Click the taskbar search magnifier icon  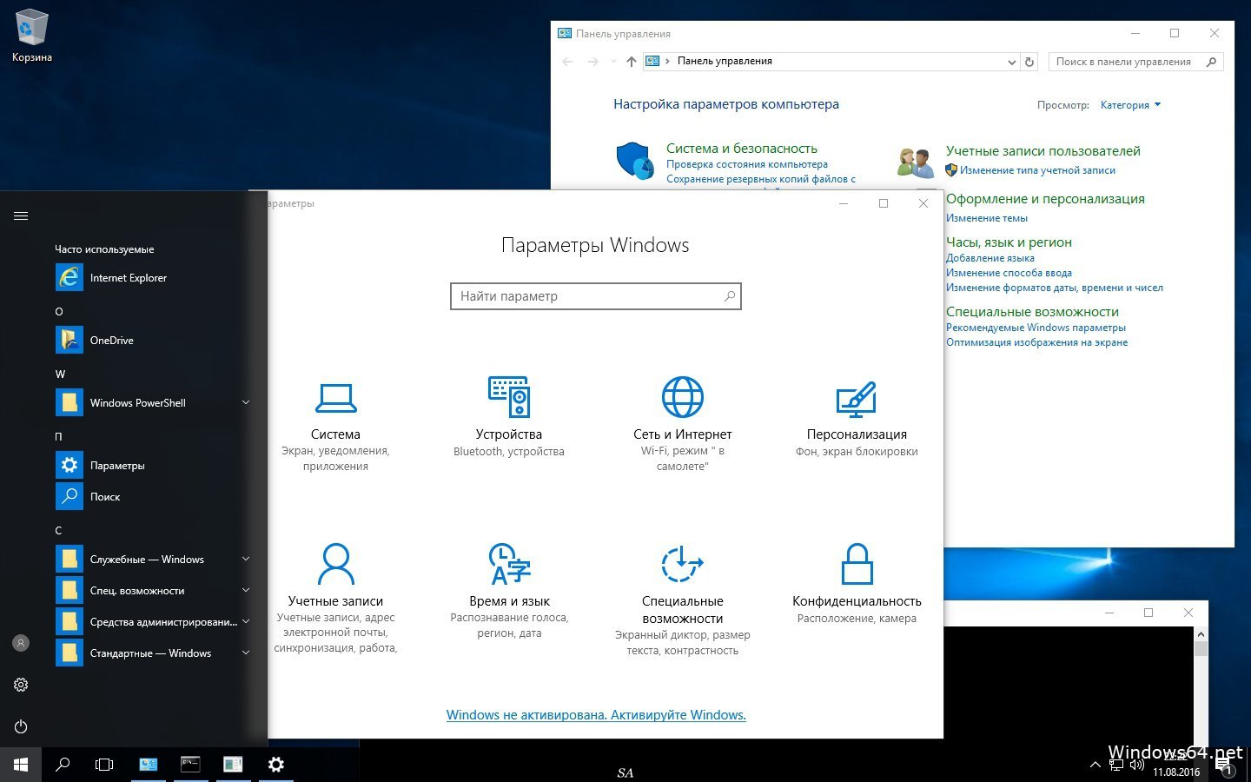[x=63, y=765]
